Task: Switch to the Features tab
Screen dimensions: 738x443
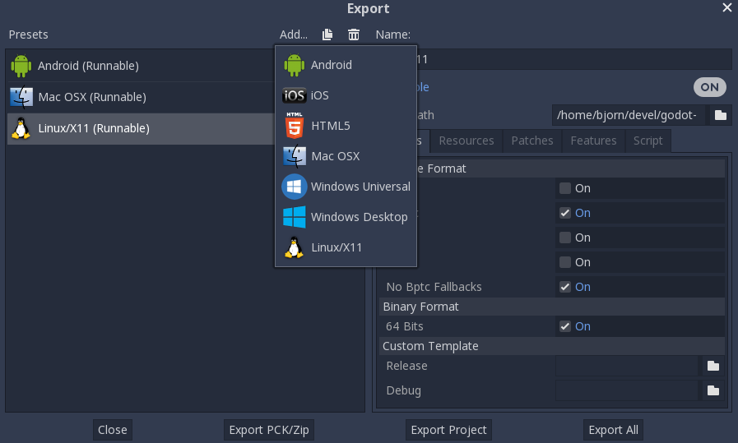Action: [593, 141]
